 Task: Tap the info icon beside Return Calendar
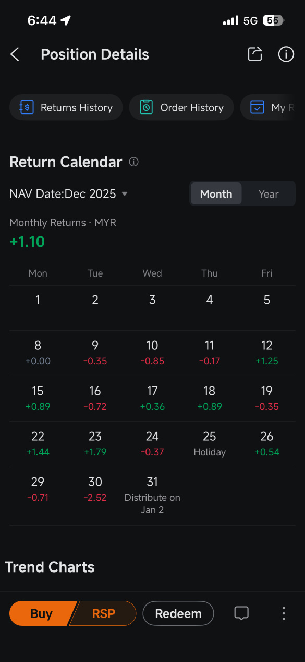tap(133, 162)
